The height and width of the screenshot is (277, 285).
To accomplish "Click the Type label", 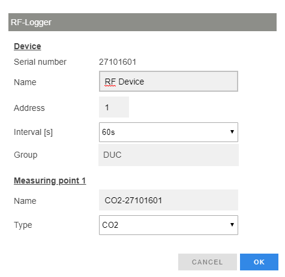I will pyautogui.click(x=23, y=225).
